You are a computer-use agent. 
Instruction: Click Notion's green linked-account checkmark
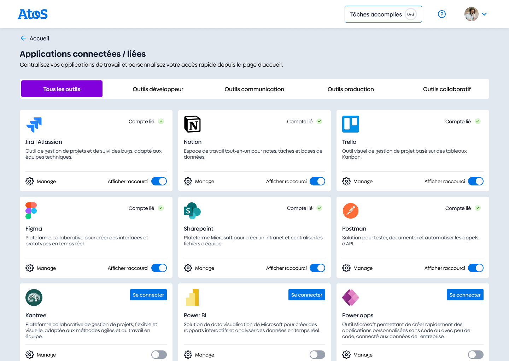(320, 121)
